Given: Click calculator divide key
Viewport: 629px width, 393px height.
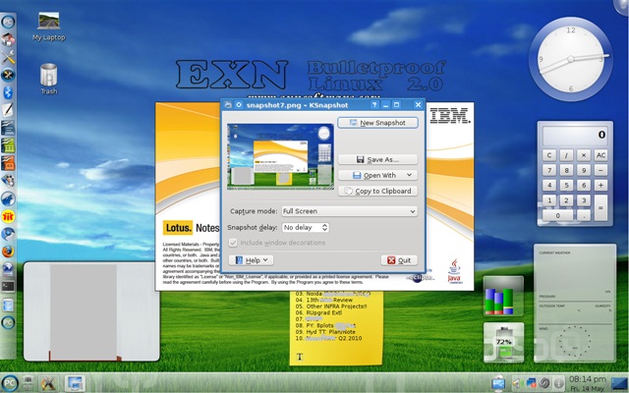Looking at the screenshot, I should click(566, 155).
